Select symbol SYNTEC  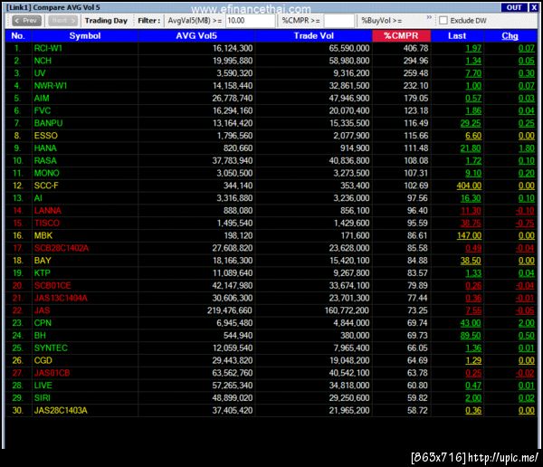point(51,348)
